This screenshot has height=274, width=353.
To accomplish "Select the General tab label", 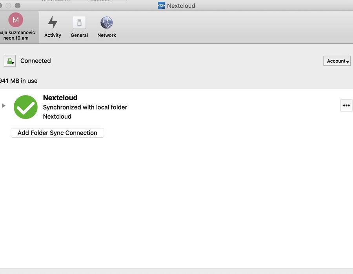I will [79, 35].
